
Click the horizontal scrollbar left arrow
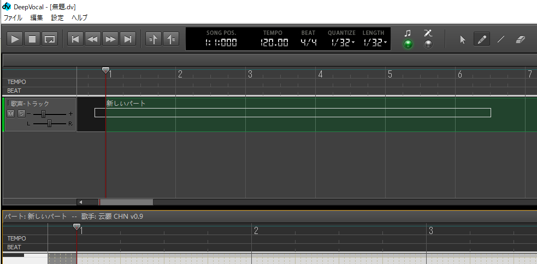(x=80, y=202)
